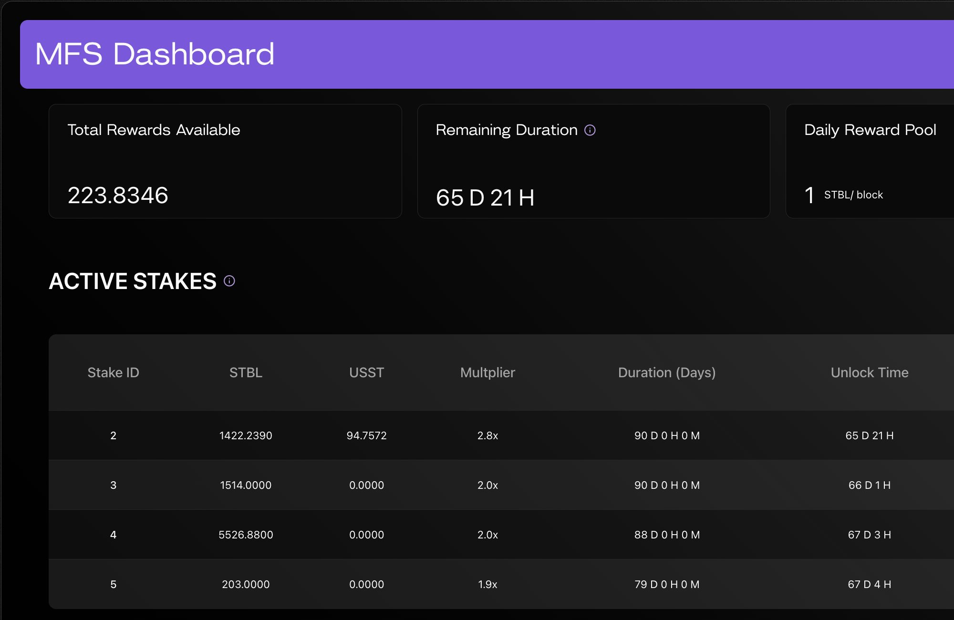Click unlock time 67 D 4 H
Screen dimensions: 954x620
(869, 584)
